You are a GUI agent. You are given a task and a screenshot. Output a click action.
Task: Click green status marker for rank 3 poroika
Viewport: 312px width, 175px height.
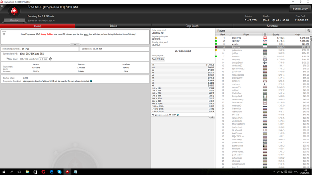pos(216,44)
